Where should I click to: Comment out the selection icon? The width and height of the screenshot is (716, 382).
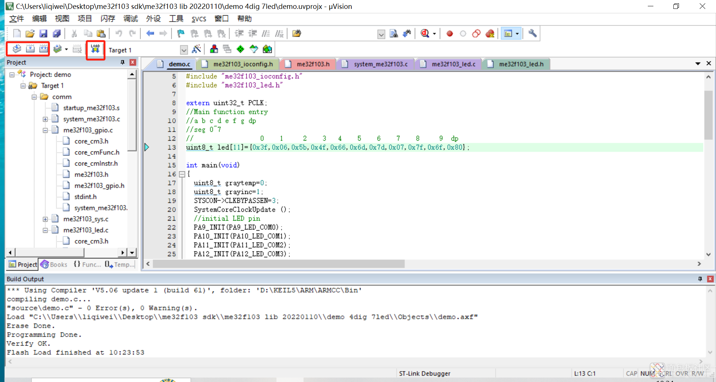pyautogui.click(x=266, y=34)
